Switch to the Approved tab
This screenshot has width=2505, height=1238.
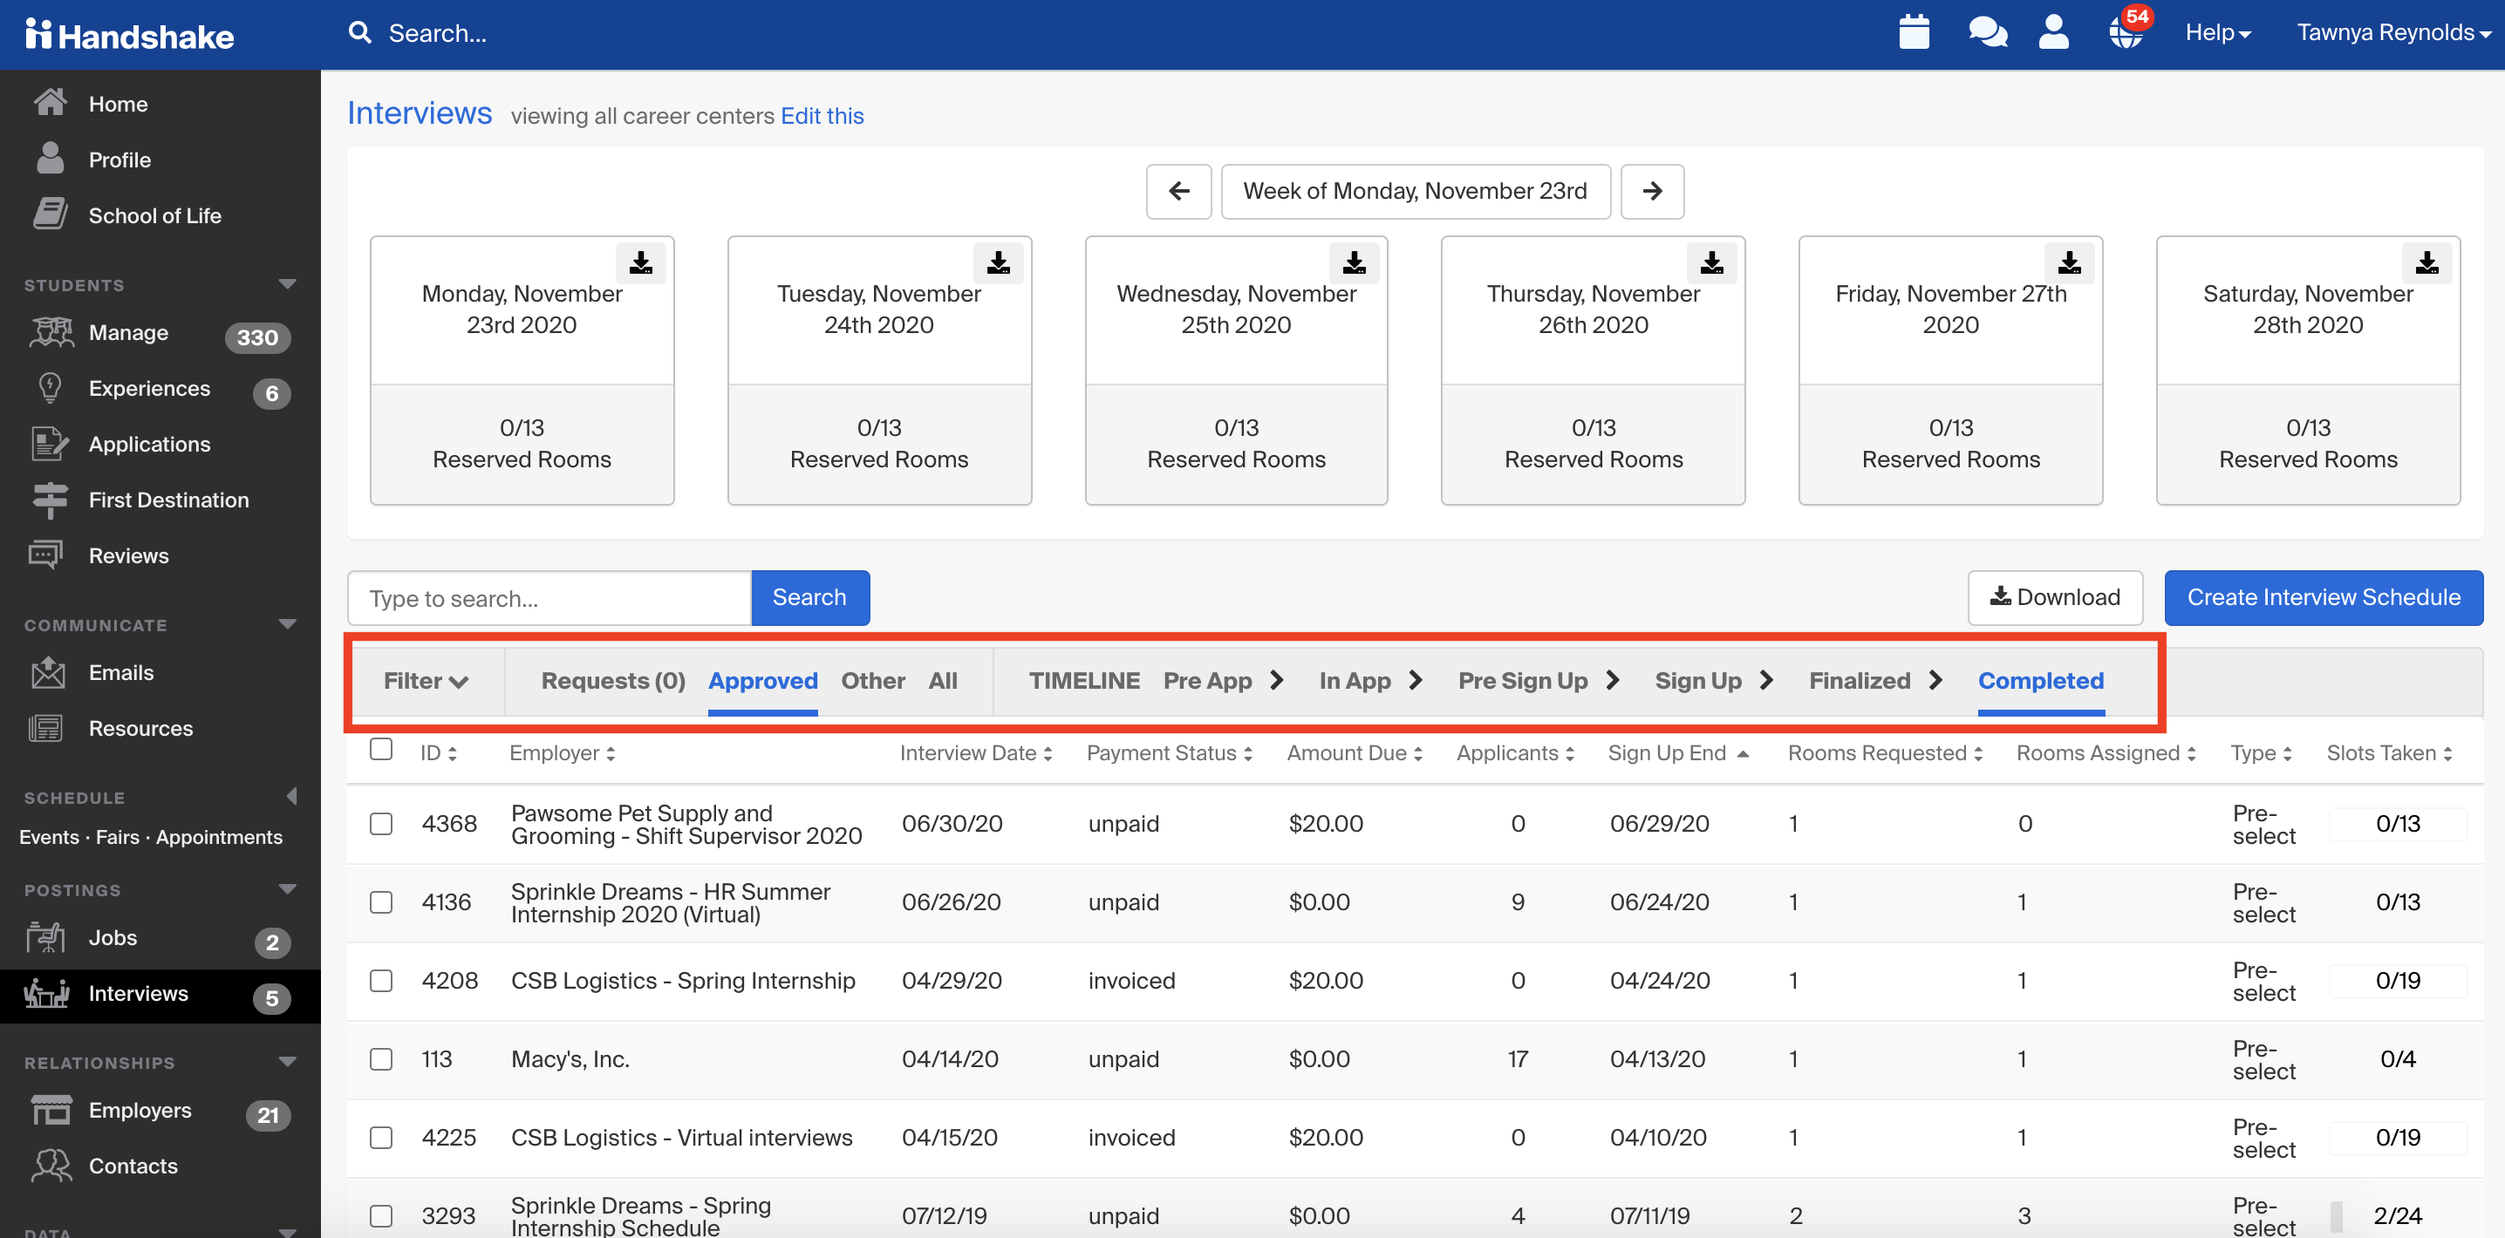(x=762, y=681)
